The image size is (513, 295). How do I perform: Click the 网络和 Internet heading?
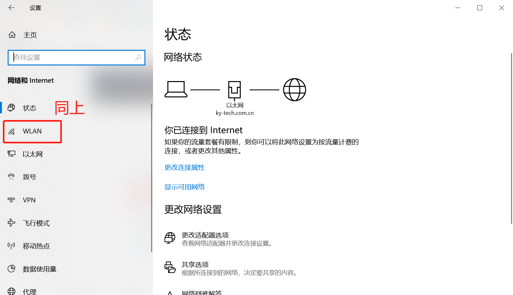coord(31,80)
